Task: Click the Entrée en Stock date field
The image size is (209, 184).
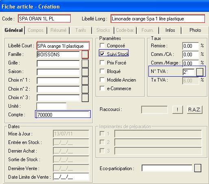Action: click(x=71, y=142)
